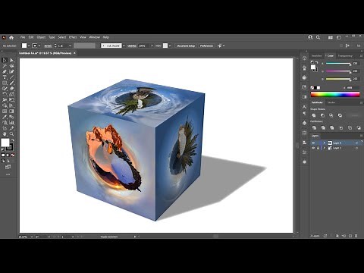Open the Object menu
The height and width of the screenshot is (273, 364).
(x=41, y=37)
